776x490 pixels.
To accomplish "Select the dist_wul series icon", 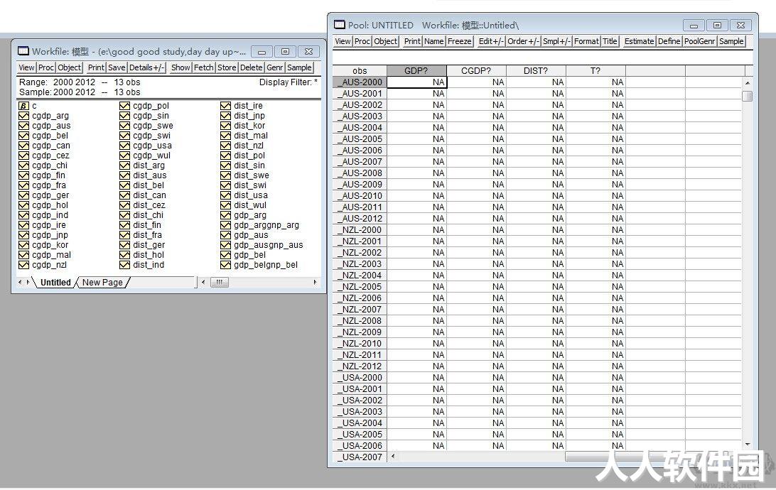I will click(225, 205).
